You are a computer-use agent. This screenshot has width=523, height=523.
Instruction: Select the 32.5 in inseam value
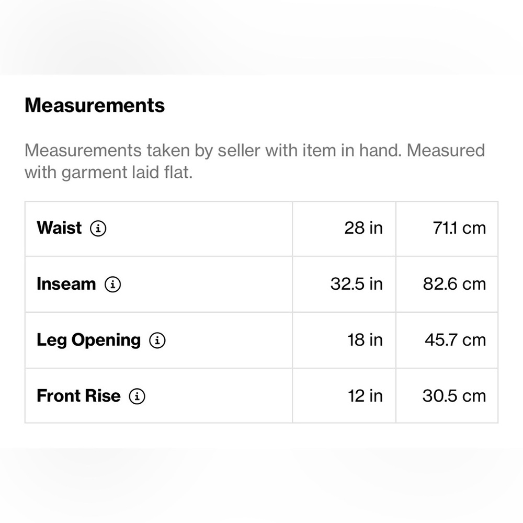[x=357, y=285]
